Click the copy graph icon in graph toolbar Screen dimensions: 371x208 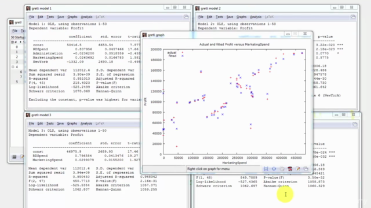pyautogui.click(x=282, y=169)
